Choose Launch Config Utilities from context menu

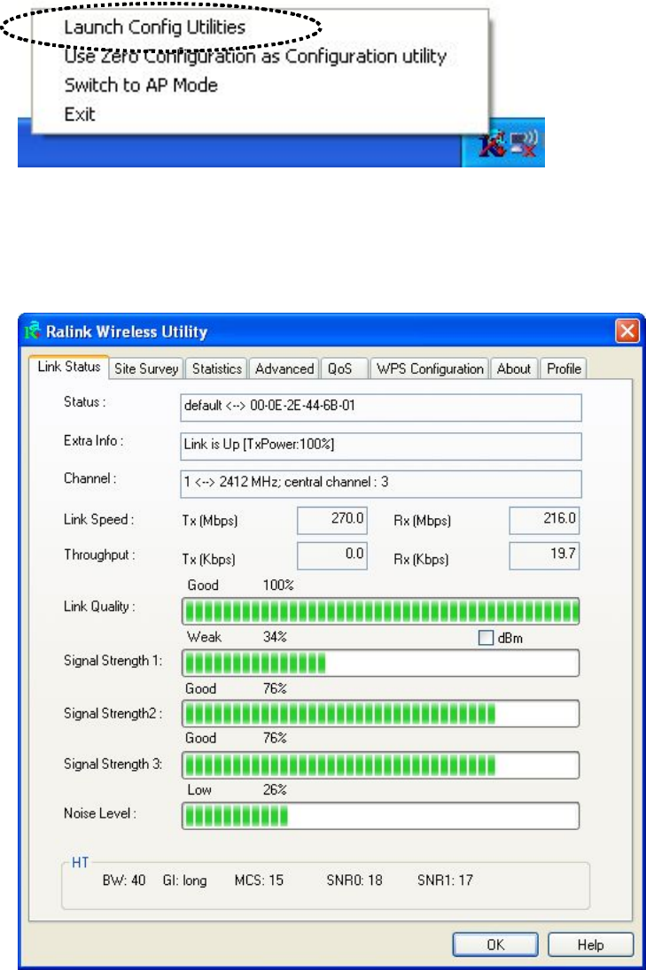click(x=155, y=27)
